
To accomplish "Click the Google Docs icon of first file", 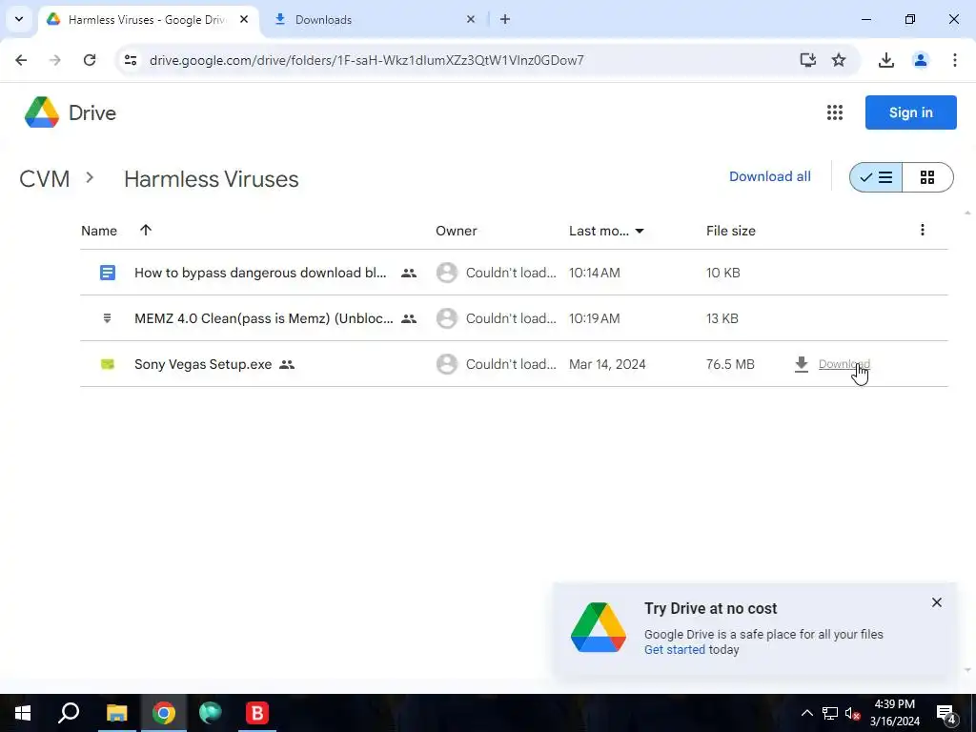I will coord(108,273).
